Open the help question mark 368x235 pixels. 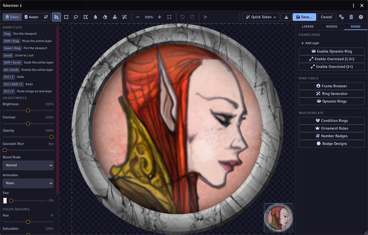(361, 17)
